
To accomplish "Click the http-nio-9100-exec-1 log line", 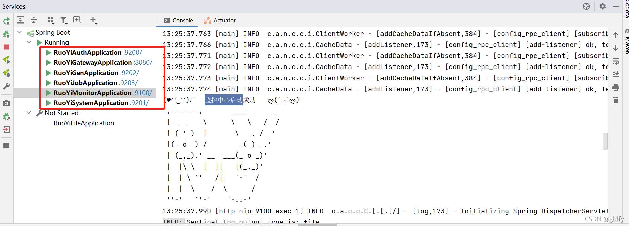I will [385, 211].
